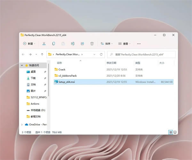The width and height of the screenshot is (192, 160).
Task: Open recent locations dropdown chevron
Action: (36, 54)
